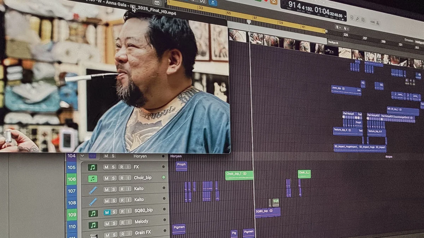This screenshot has height=238, width=424.
Task: Select track number 109
Action: click(72, 215)
